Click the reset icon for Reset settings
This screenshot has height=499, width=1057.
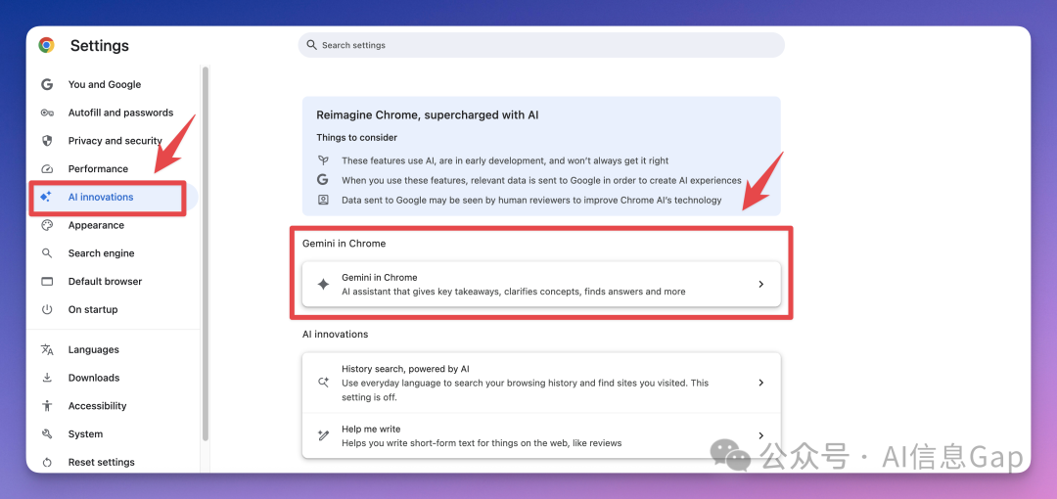(x=47, y=462)
